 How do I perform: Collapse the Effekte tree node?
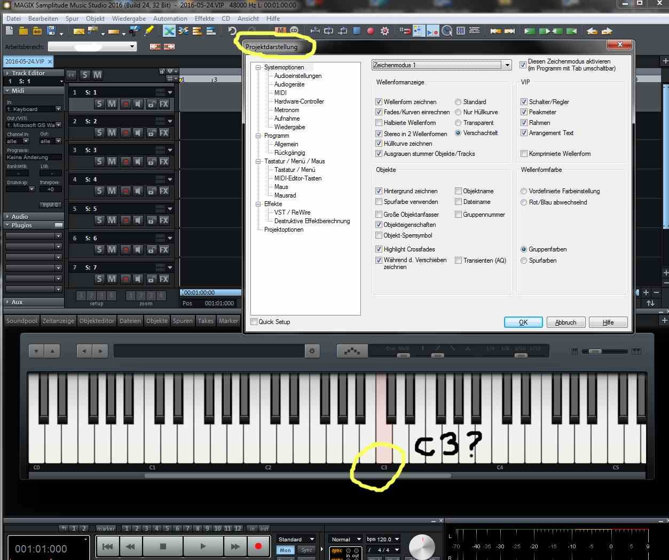coord(258,204)
